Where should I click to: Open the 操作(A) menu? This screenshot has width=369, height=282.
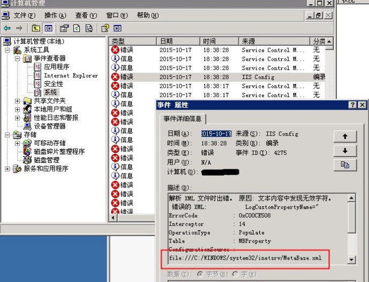(x=55, y=15)
